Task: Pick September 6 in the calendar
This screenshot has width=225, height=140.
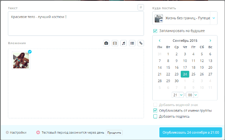Action: pyautogui.click(x=210, y=54)
